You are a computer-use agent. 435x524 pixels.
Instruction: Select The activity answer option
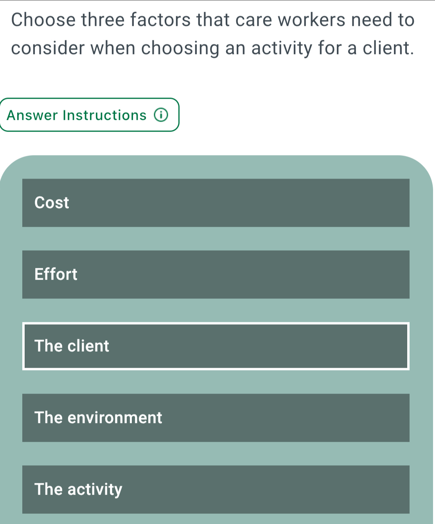(216, 490)
